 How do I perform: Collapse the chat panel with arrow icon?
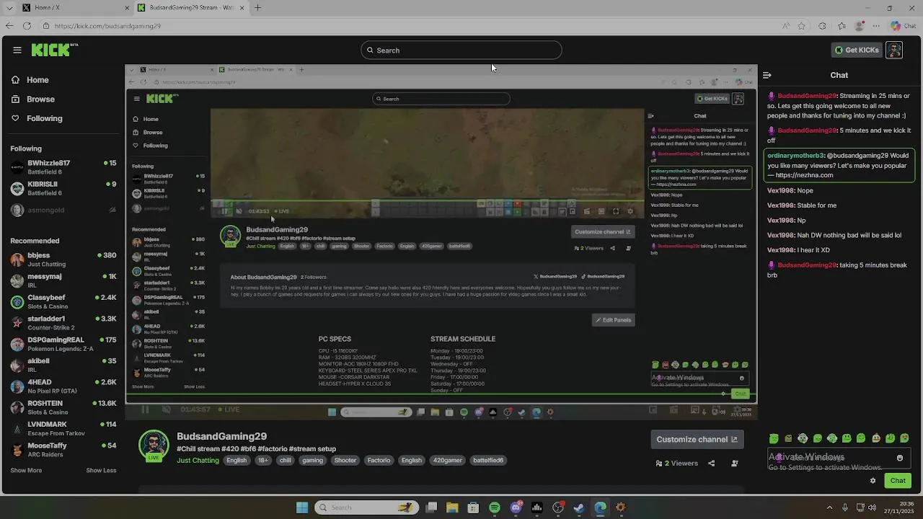[767, 75]
